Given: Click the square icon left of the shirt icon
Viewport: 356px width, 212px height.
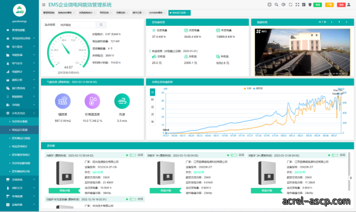Looking at the screenshot, I should click(304, 4).
